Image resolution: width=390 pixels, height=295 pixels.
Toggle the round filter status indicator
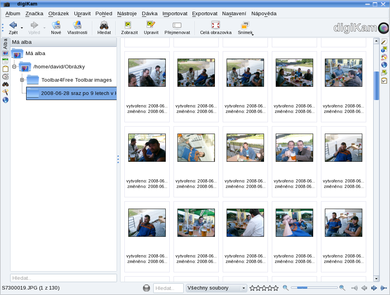[x=147, y=288]
